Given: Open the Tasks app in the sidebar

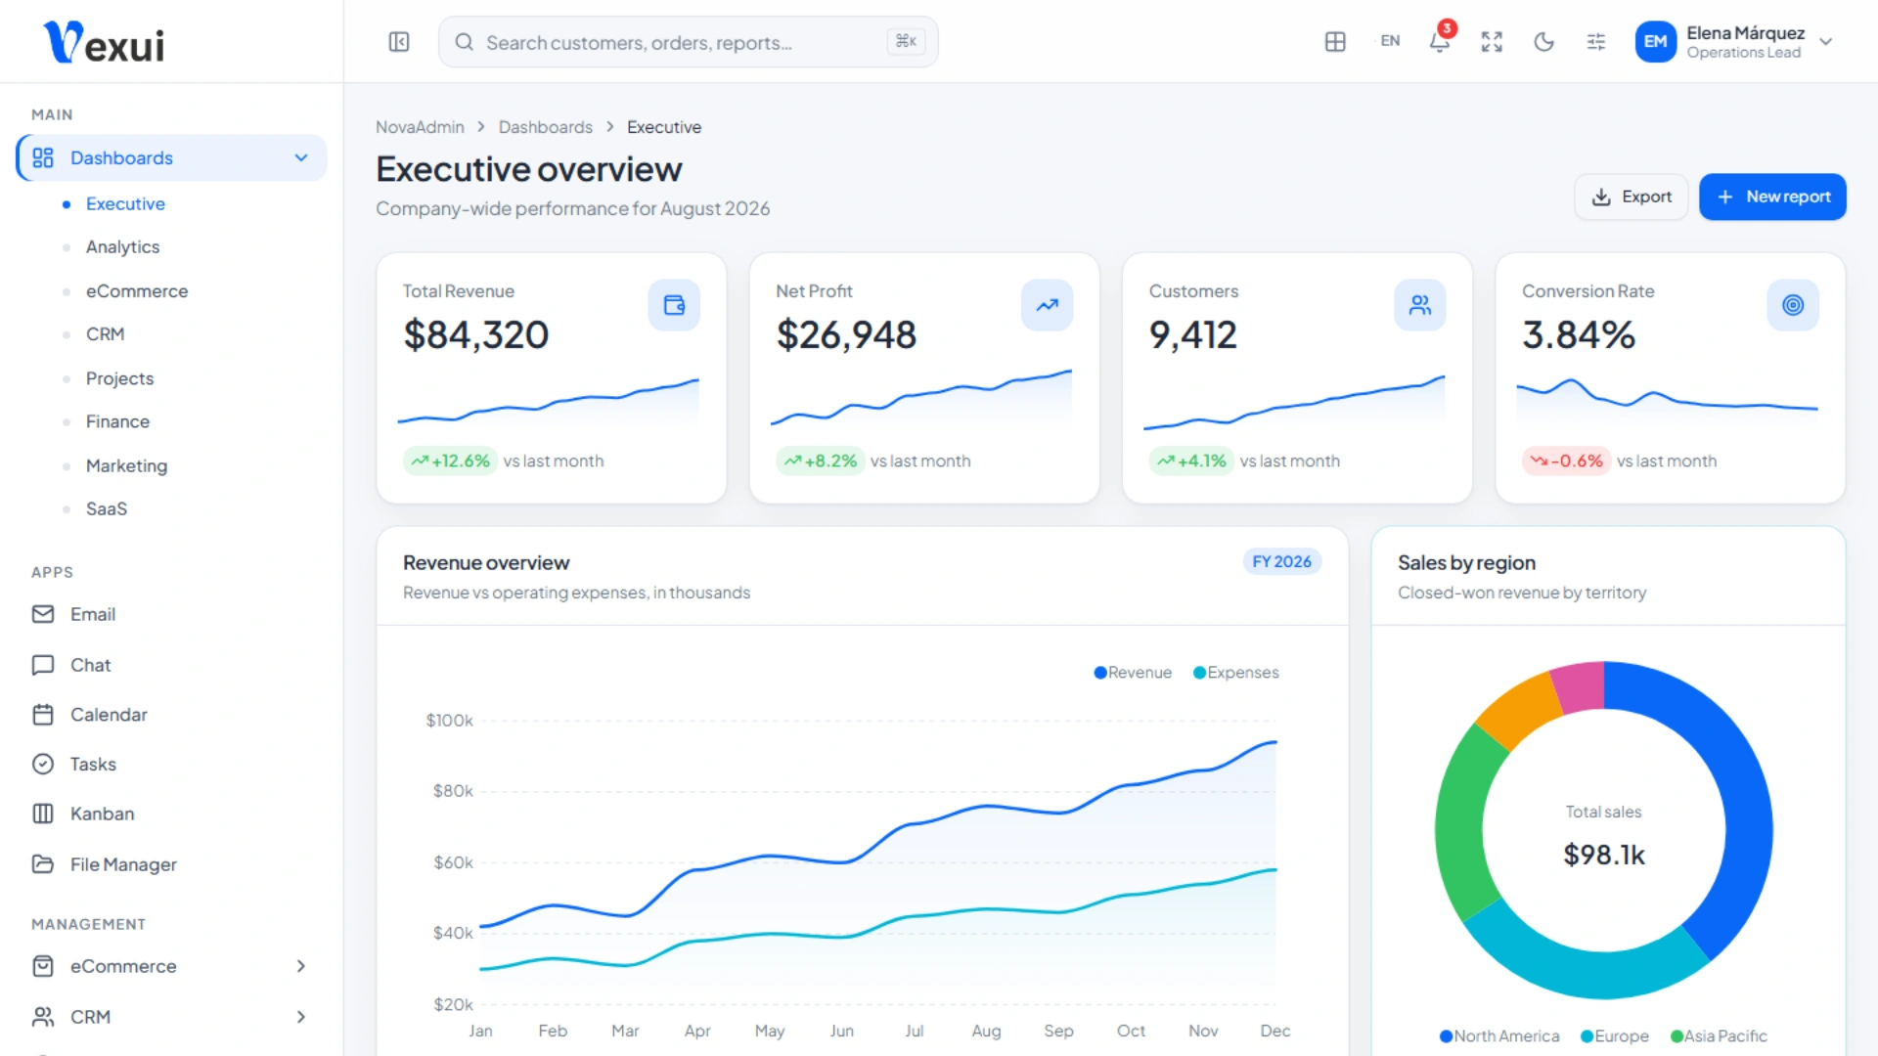Looking at the screenshot, I should 171,765.
